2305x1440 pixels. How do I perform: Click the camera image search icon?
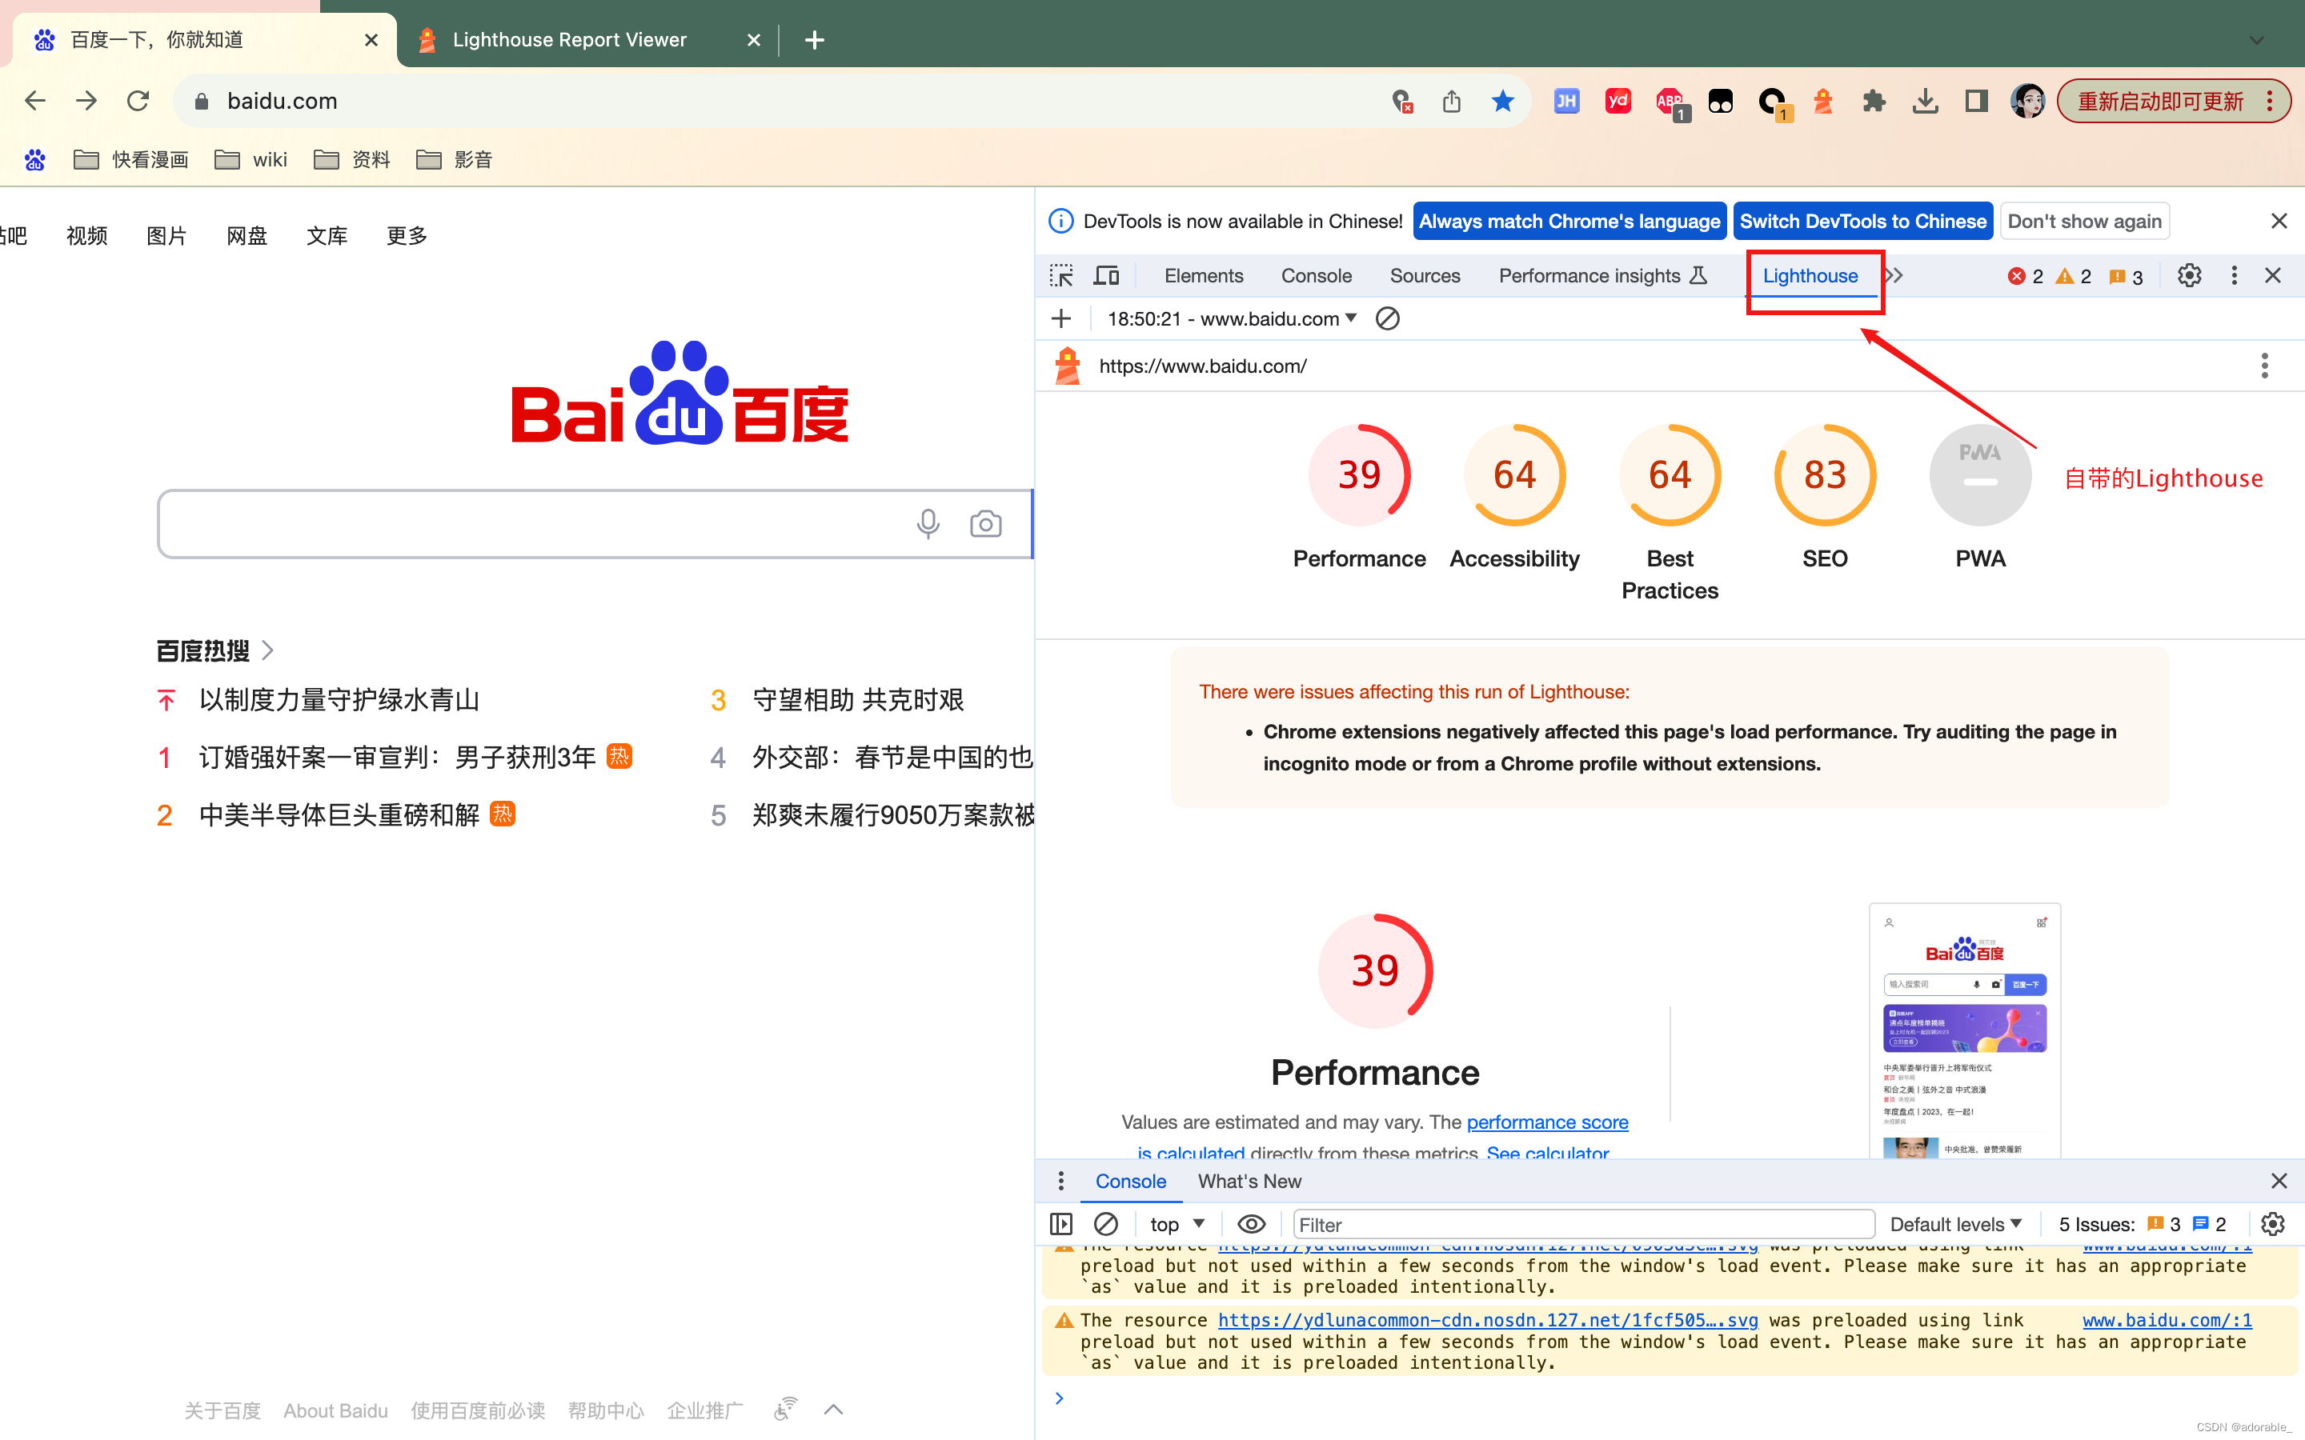(986, 524)
